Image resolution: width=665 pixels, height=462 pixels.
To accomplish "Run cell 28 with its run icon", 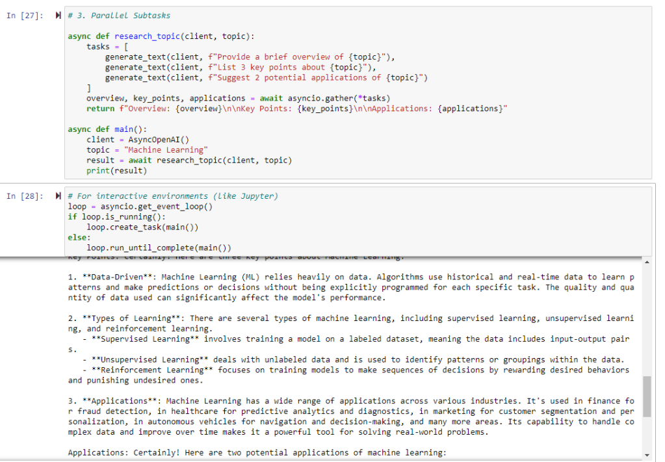I will click(x=59, y=196).
